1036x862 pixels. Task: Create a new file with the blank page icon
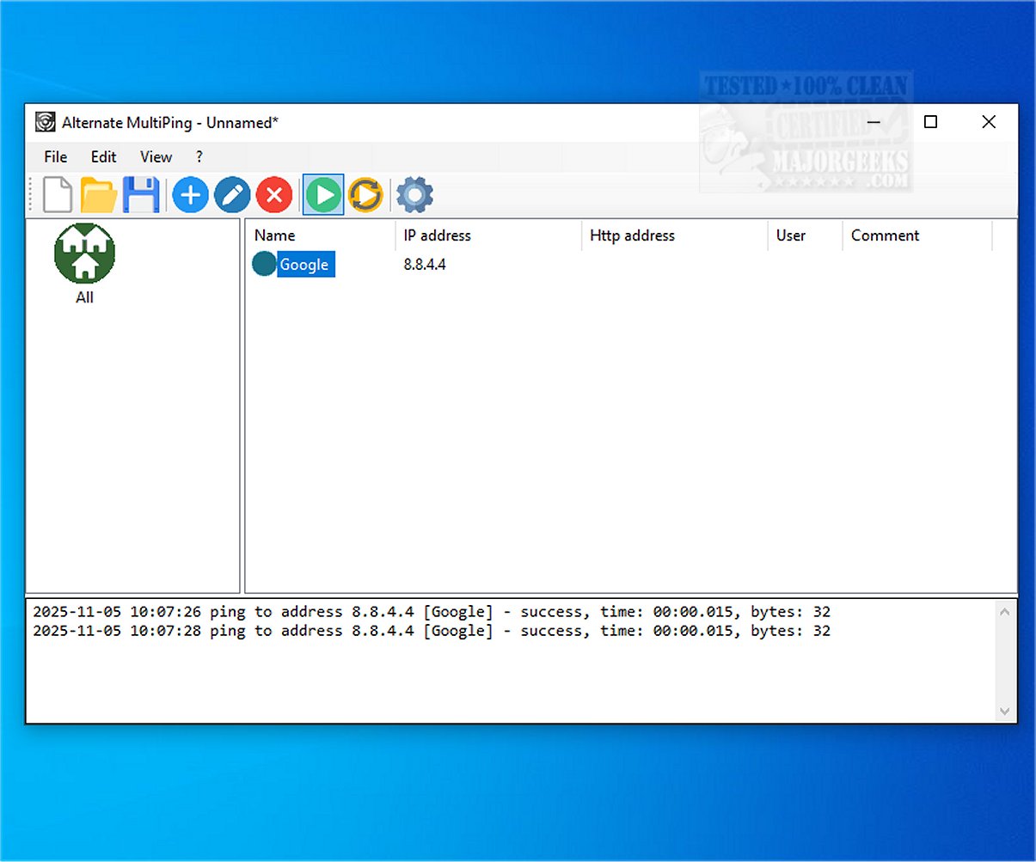pos(58,195)
